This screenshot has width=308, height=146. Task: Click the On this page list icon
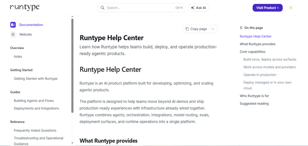pos(241,28)
